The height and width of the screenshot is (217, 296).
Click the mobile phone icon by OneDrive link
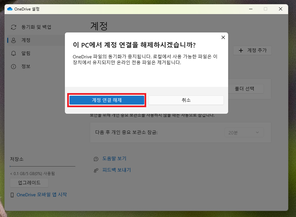click(12, 195)
